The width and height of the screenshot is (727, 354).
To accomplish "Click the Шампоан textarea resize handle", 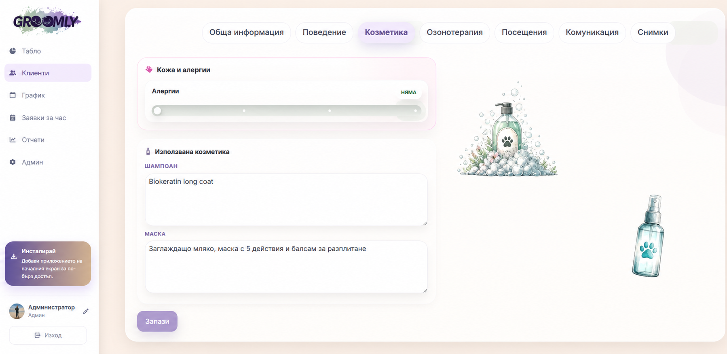I will click(x=425, y=223).
